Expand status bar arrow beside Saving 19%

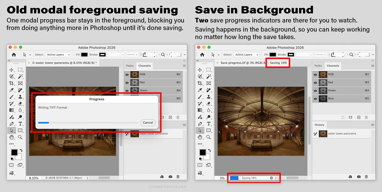tap(276, 178)
